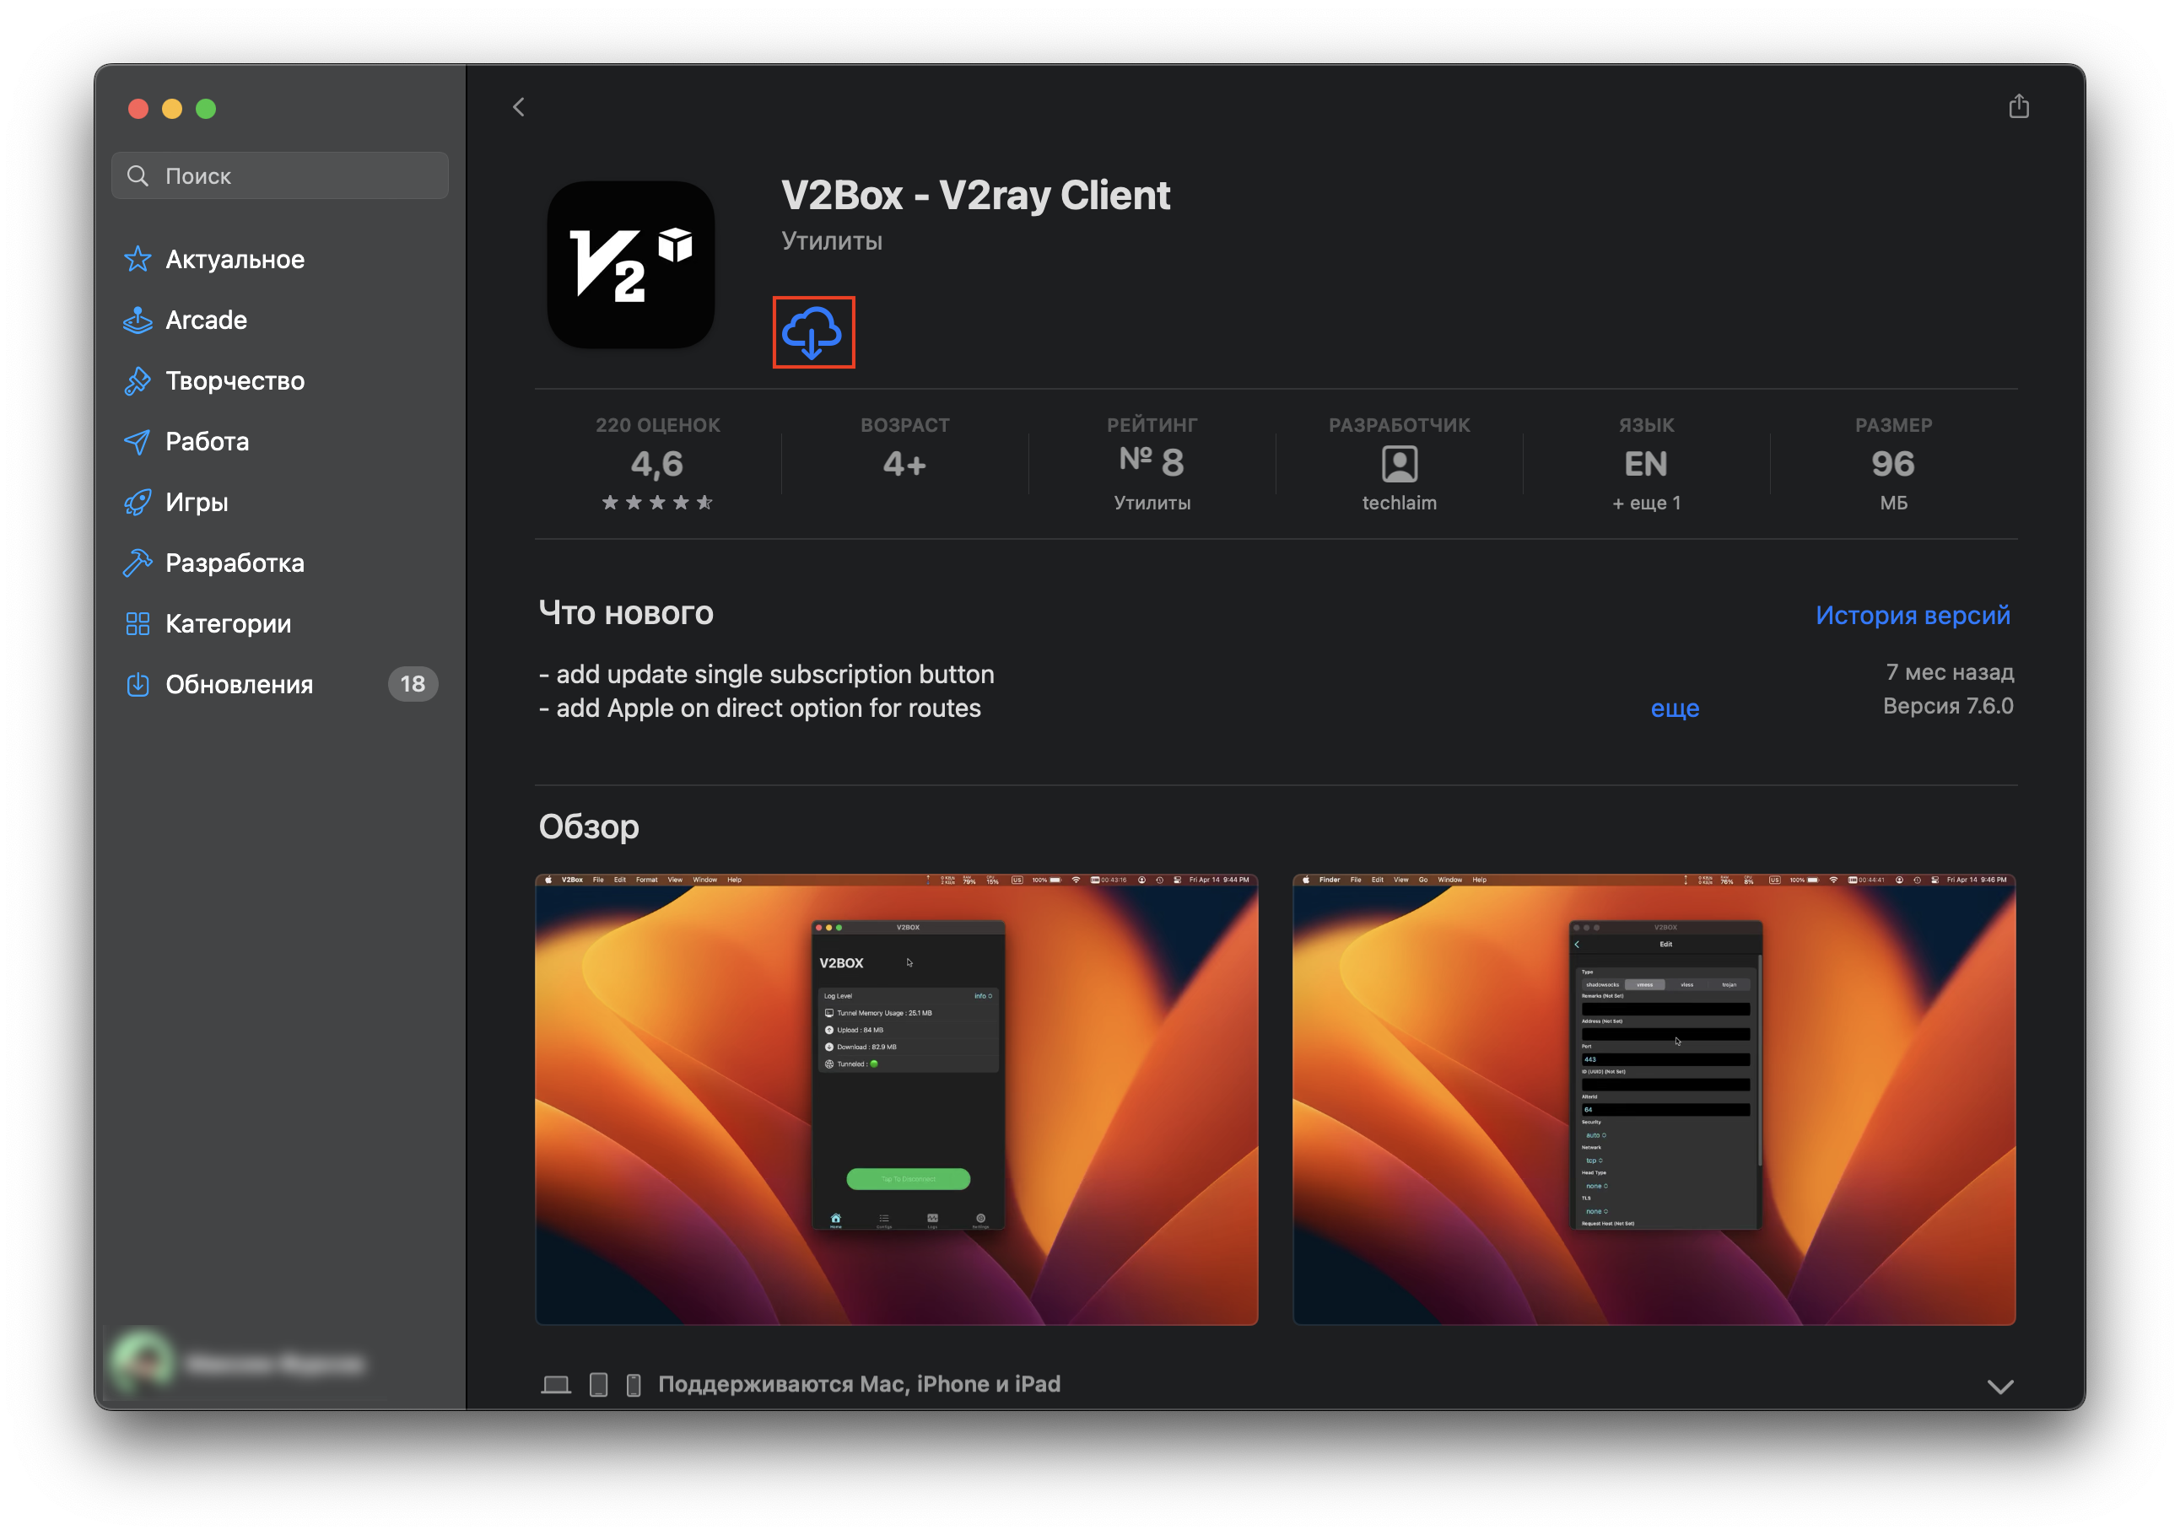Click the 'Поддерживаются Mac, iPhone и iPad' text
Screen dimensions: 2180x1535
(x=860, y=1384)
